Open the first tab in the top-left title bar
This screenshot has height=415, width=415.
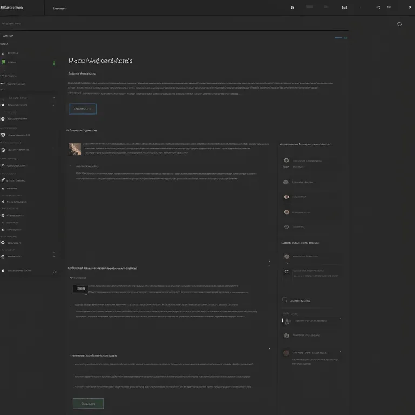(12, 8)
